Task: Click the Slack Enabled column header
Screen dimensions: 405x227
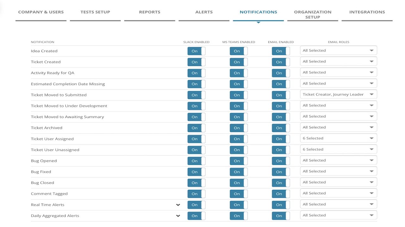Action: 196,42
